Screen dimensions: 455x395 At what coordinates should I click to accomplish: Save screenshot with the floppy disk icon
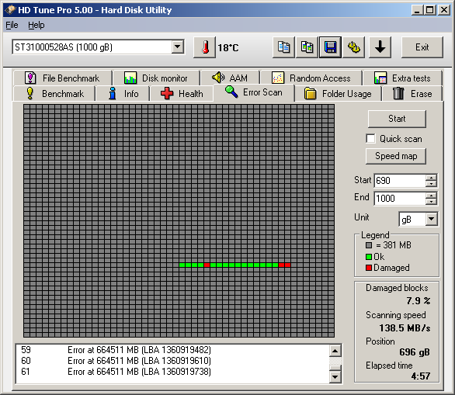[330, 47]
